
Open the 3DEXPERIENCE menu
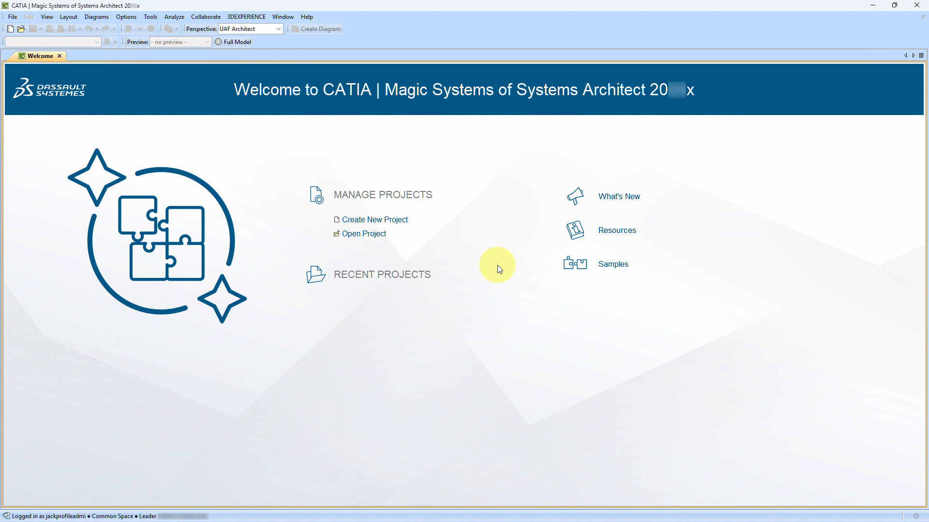246,17
